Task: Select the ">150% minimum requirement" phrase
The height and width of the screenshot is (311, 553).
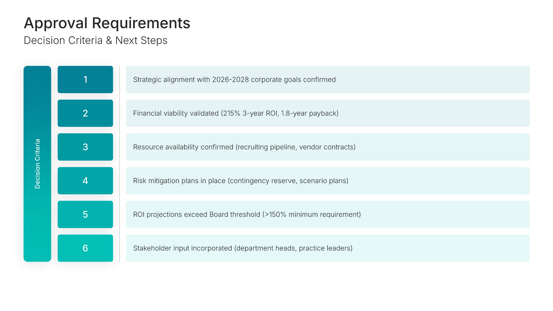Action: [312, 215]
